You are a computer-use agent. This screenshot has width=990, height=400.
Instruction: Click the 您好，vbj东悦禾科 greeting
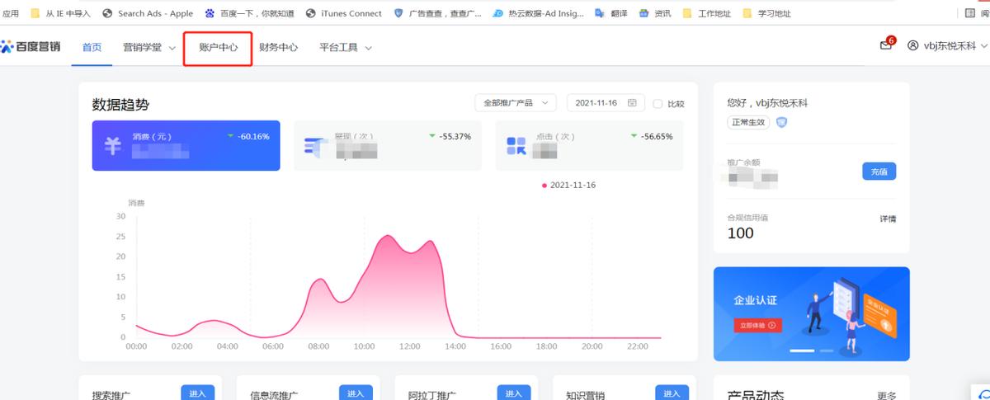pos(766,103)
